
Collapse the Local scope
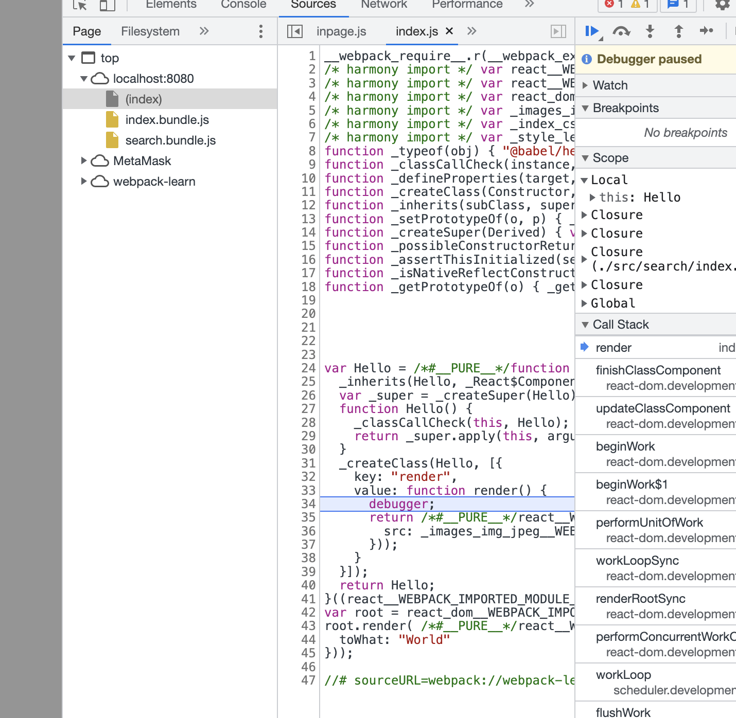click(584, 181)
